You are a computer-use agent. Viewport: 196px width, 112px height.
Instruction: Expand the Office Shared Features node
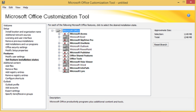[59, 56]
